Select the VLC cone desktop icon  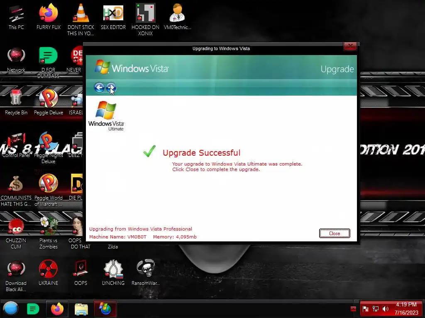tap(81, 20)
